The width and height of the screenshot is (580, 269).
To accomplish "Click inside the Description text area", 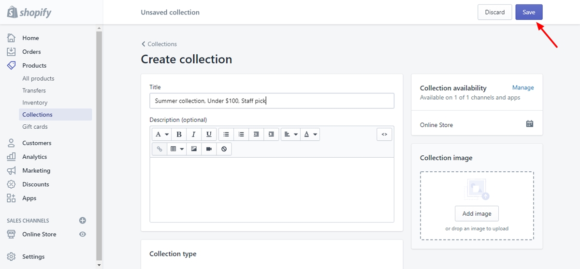I will point(272,189).
